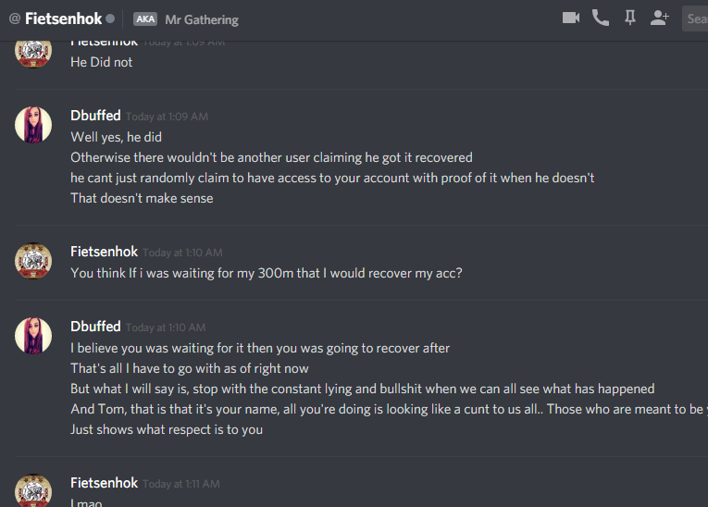Open the Fietsenhok header name
This screenshot has height=507, width=708.
click(64, 19)
